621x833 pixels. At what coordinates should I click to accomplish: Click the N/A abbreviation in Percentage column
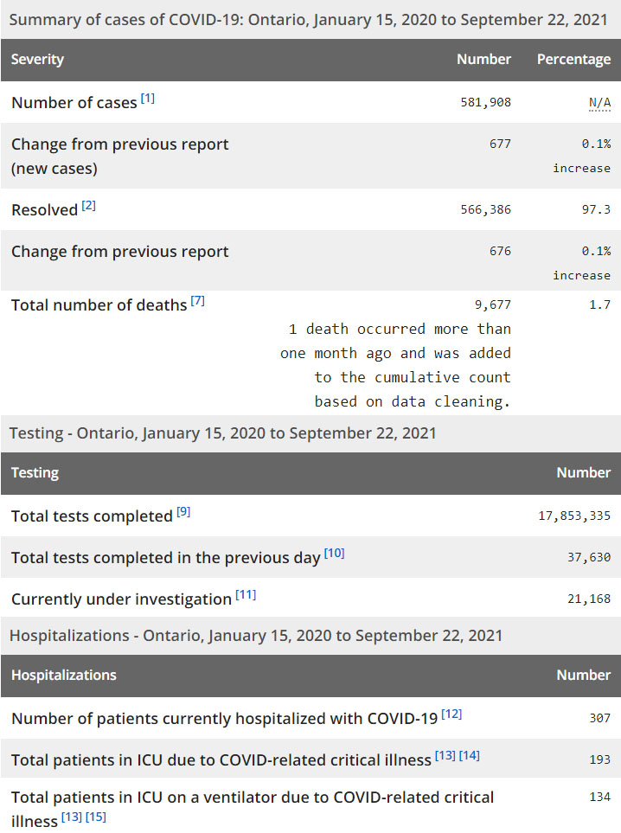tap(599, 102)
